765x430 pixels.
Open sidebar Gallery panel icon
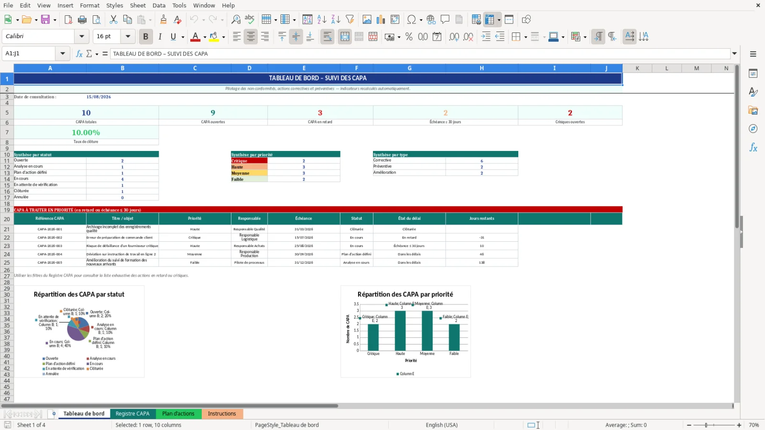point(753,110)
